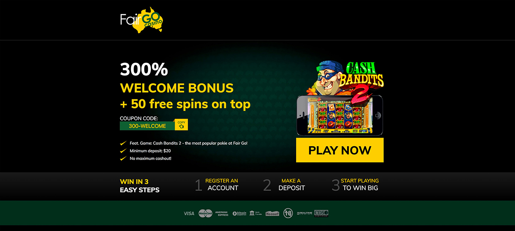The width and height of the screenshot is (515, 231).
Task: Click the Neosurf payment icon
Action: coord(272,214)
